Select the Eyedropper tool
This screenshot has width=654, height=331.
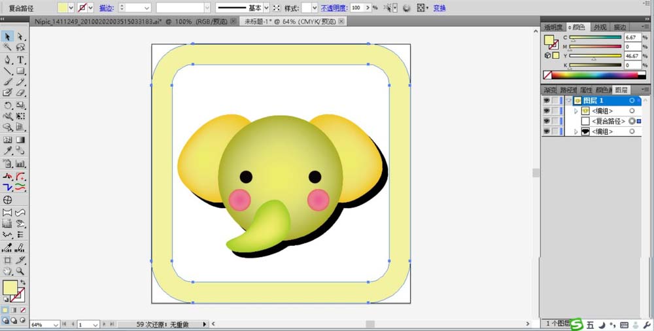(x=7, y=151)
